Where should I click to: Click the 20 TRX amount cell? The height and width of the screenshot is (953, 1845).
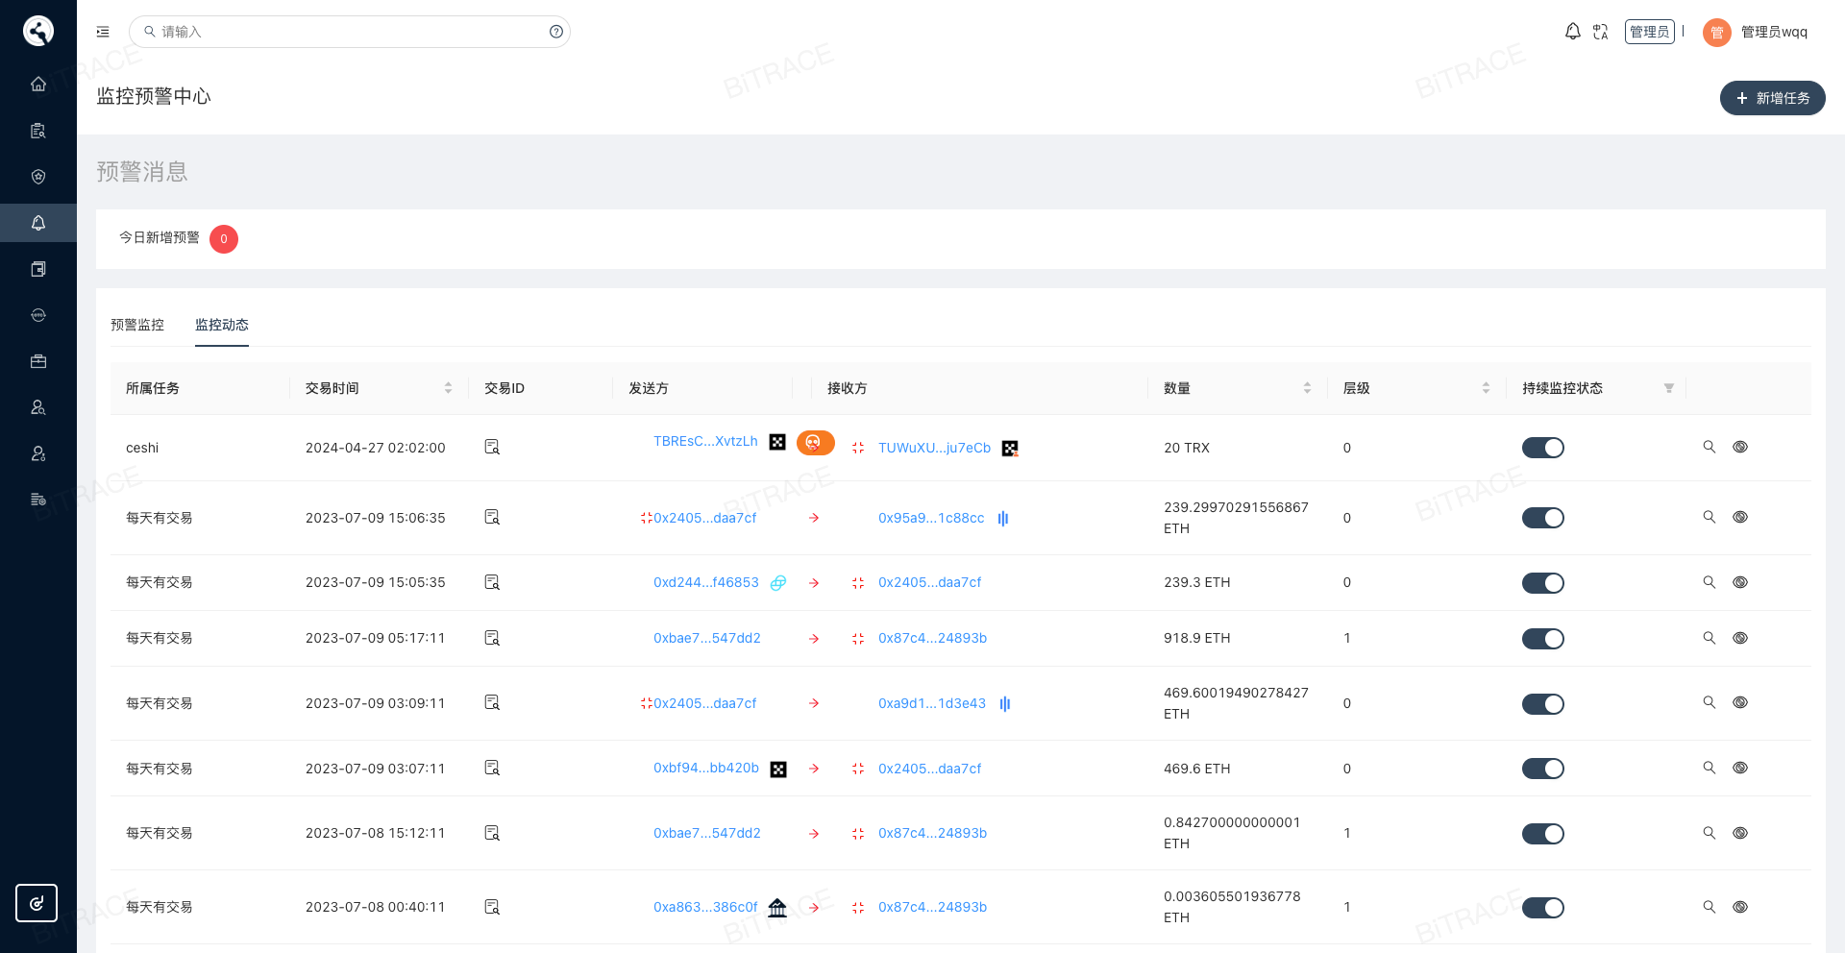point(1187,448)
